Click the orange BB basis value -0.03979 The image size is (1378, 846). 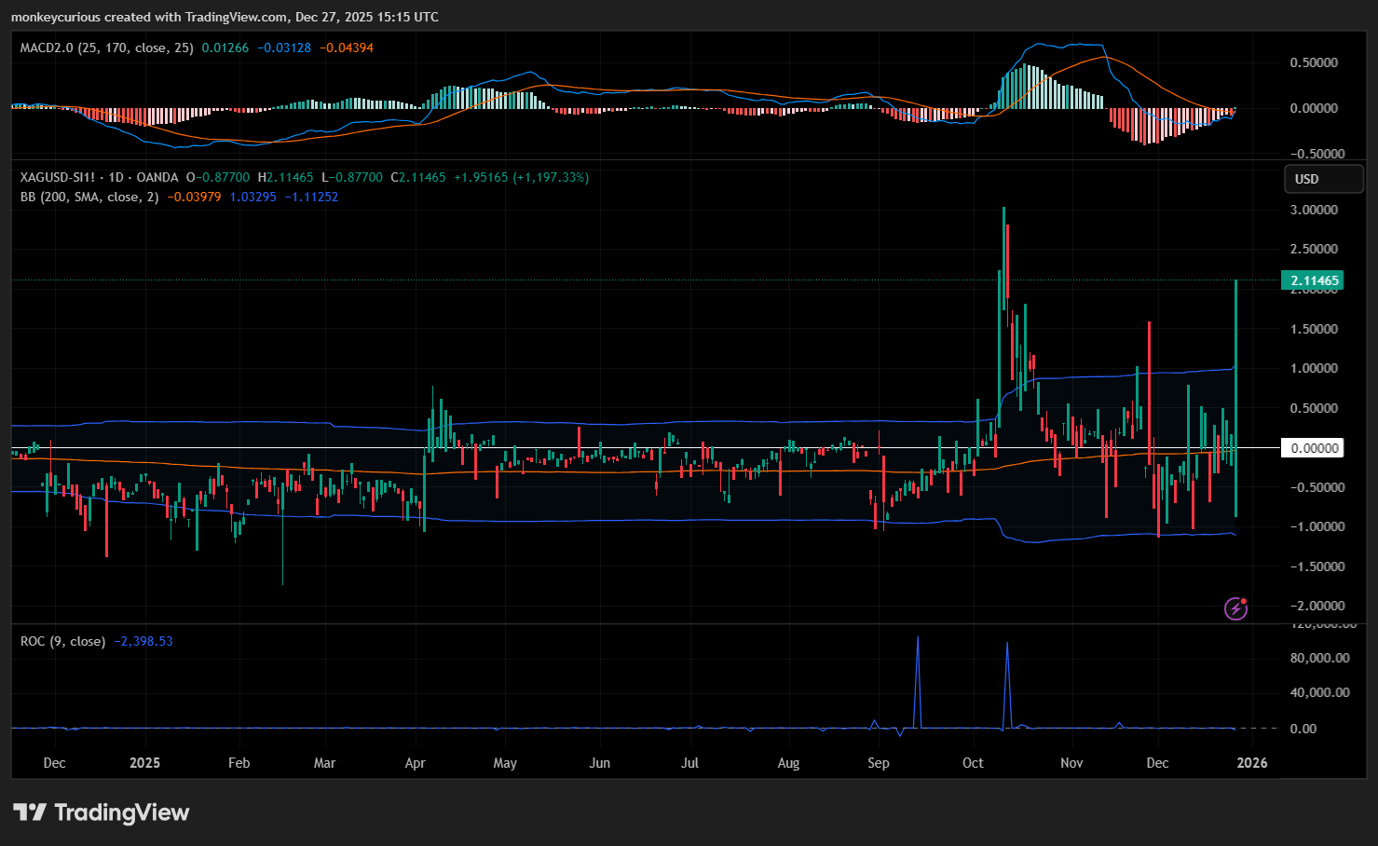194,197
